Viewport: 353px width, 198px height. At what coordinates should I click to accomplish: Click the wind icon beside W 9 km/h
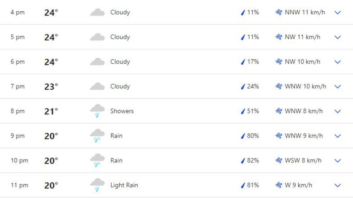click(x=279, y=185)
